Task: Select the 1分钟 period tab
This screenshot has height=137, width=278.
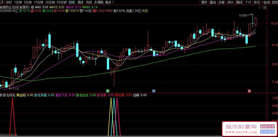Action: tap(18, 2)
